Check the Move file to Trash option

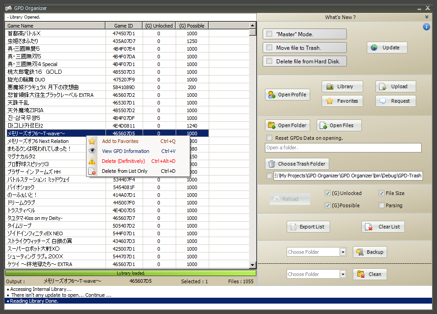269,48
